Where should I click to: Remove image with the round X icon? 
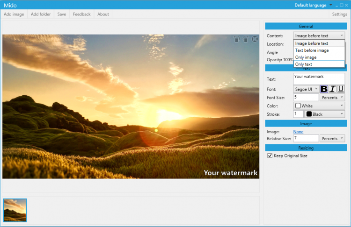(x=255, y=39)
